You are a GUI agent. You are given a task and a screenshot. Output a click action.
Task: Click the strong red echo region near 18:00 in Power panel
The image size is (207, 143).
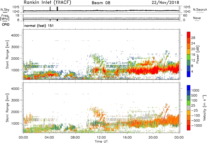[141, 70]
